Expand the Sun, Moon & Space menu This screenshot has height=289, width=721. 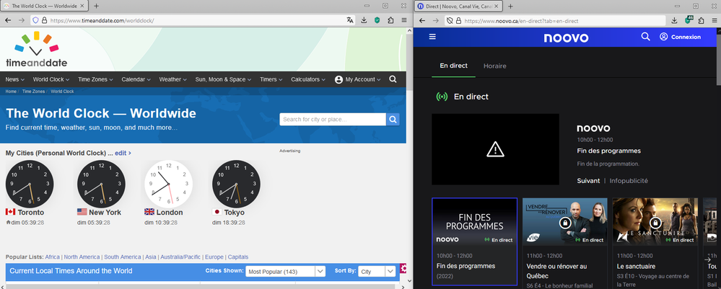point(223,79)
